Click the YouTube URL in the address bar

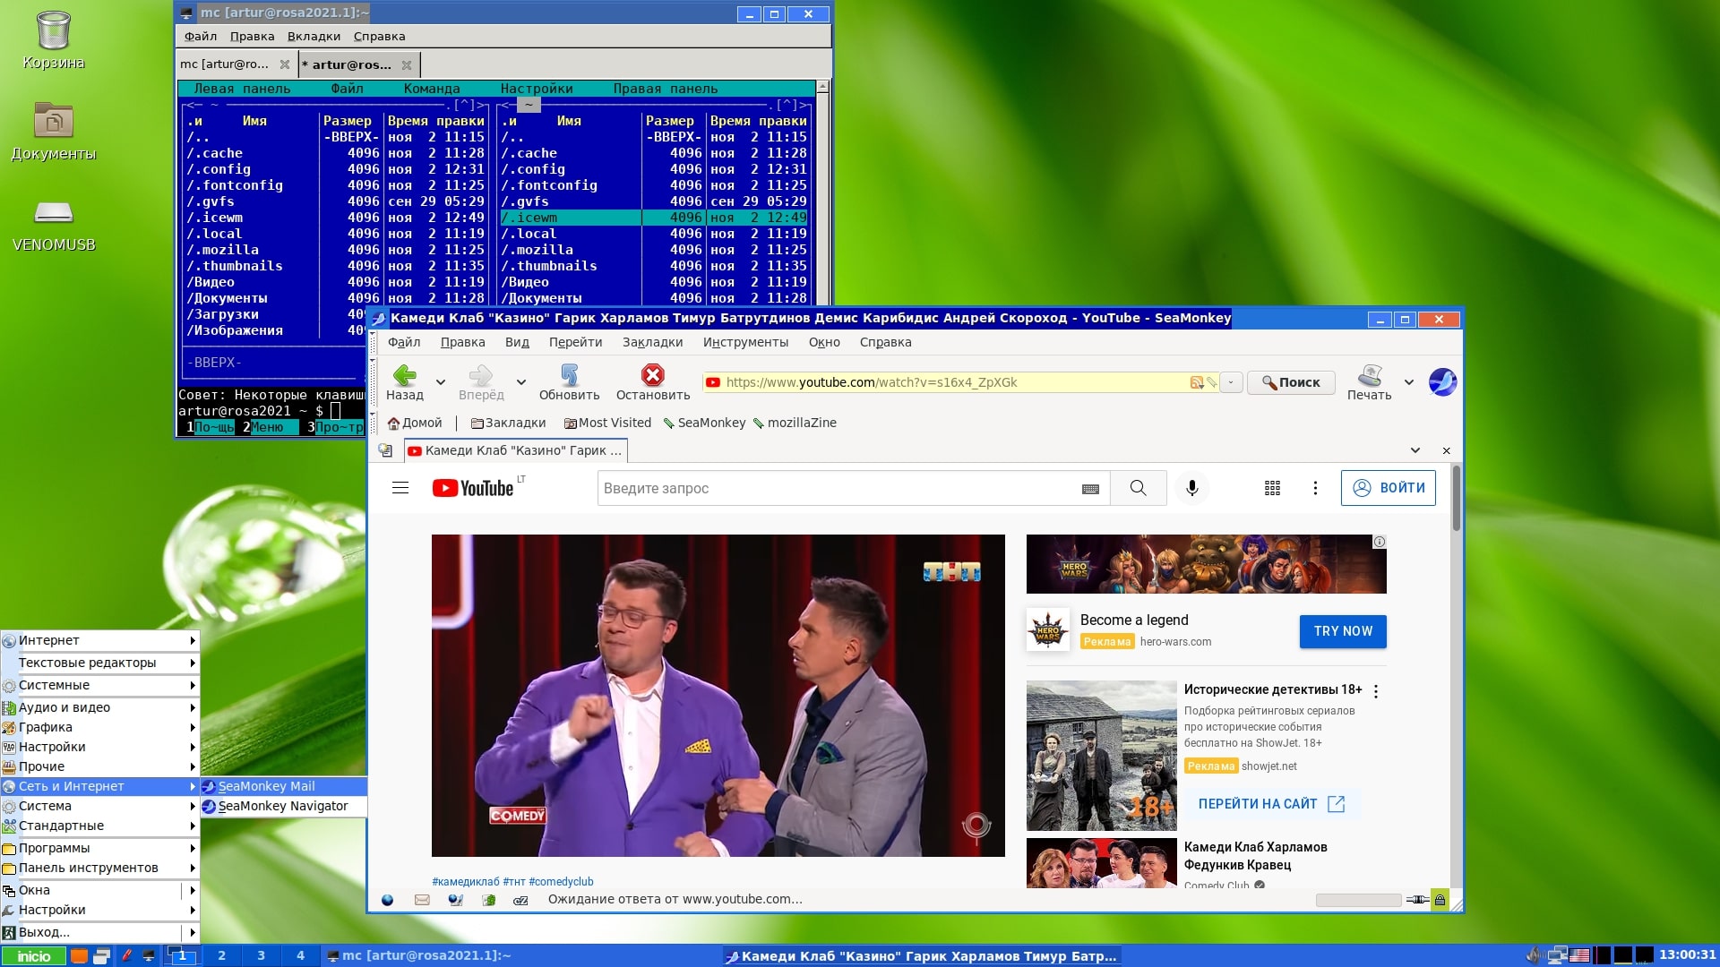[x=872, y=382]
